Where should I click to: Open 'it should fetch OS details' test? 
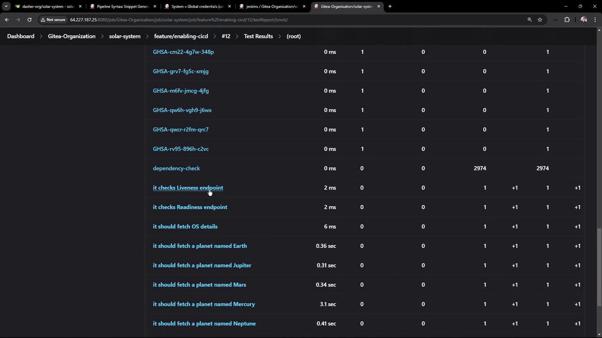(x=185, y=226)
